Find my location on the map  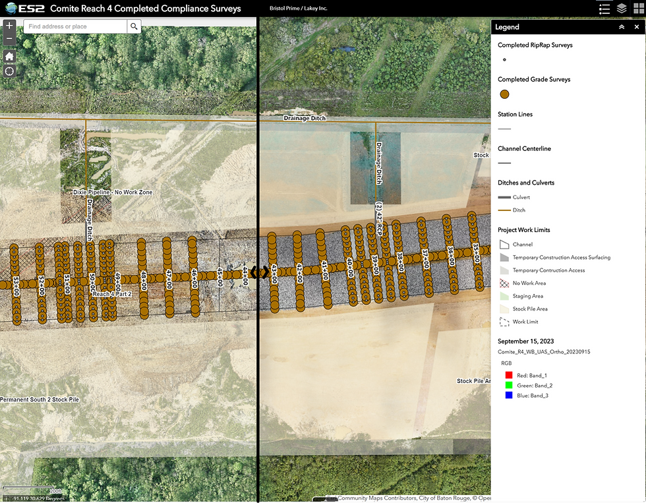click(9, 71)
